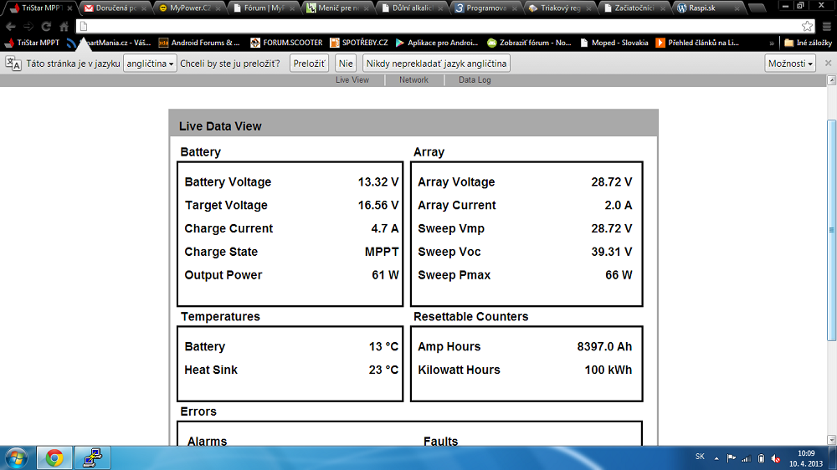Open a new tab button
The width and height of the screenshot is (837, 470).
click(757, 8)
